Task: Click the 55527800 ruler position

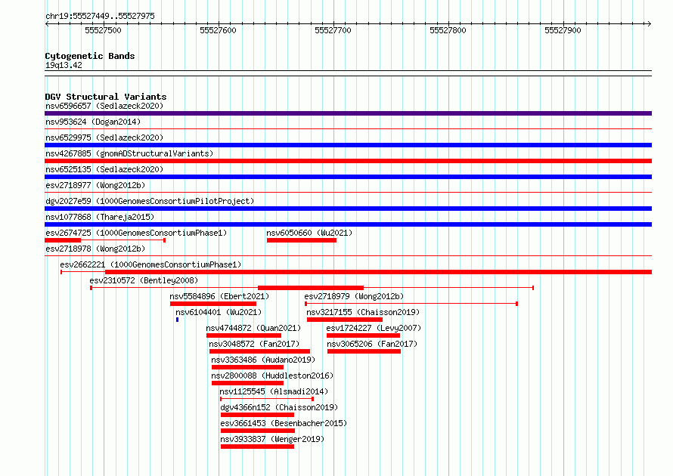Action: 448,30
